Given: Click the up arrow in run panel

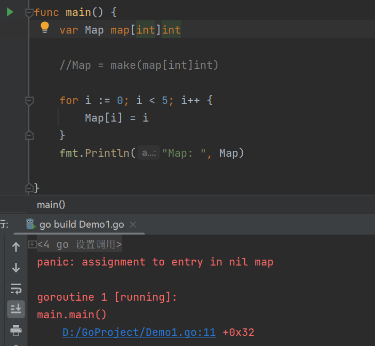Looking at the screenshot, I should [16, 247].
